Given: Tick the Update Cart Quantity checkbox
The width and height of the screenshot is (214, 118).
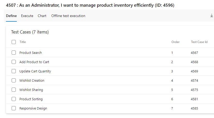Looking at the screenshot, I should pyautogui.click(x=14, y=71).
